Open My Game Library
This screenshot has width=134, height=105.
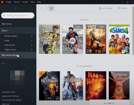(x=18, y=55)
